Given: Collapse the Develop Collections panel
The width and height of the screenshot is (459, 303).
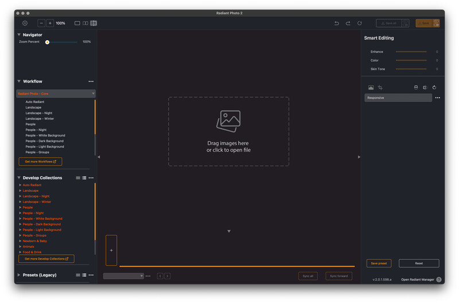Looking at the screenshot, I should [19, 178].
